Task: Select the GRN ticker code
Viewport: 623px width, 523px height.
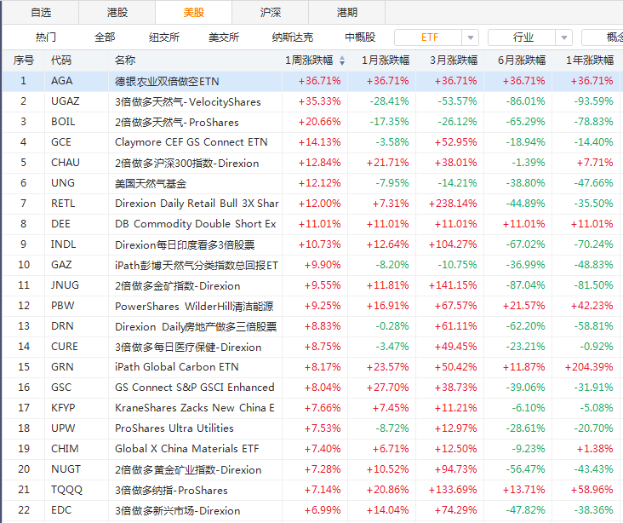Action: (62, 367)
